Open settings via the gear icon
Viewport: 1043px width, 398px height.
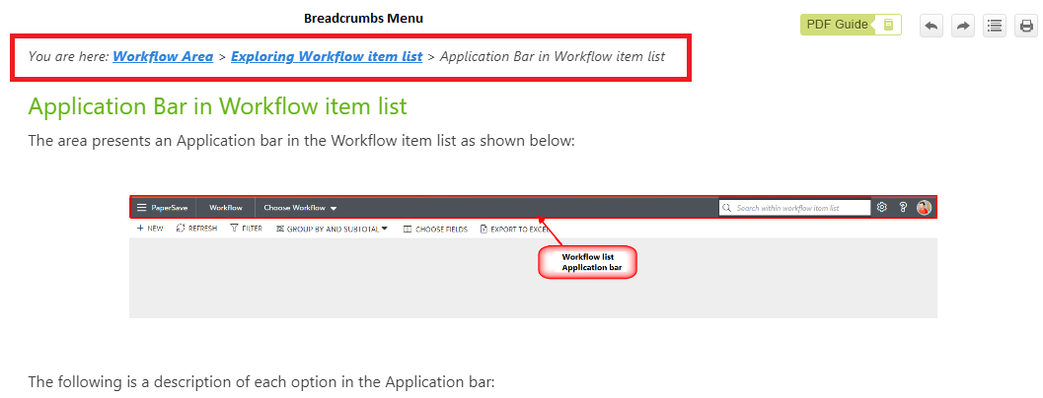[882, 208]
